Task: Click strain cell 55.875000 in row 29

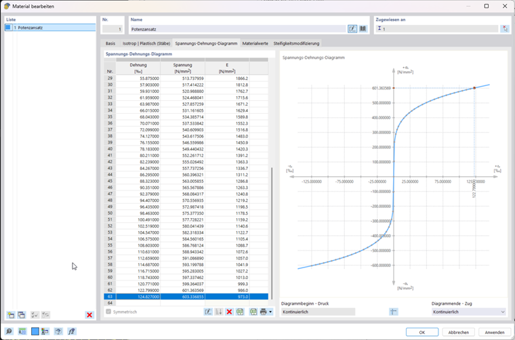Action: (x=138, y=79)
